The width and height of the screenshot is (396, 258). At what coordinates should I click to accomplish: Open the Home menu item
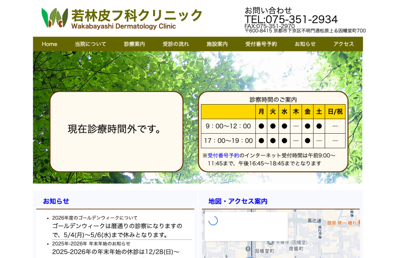coord(49,44)
